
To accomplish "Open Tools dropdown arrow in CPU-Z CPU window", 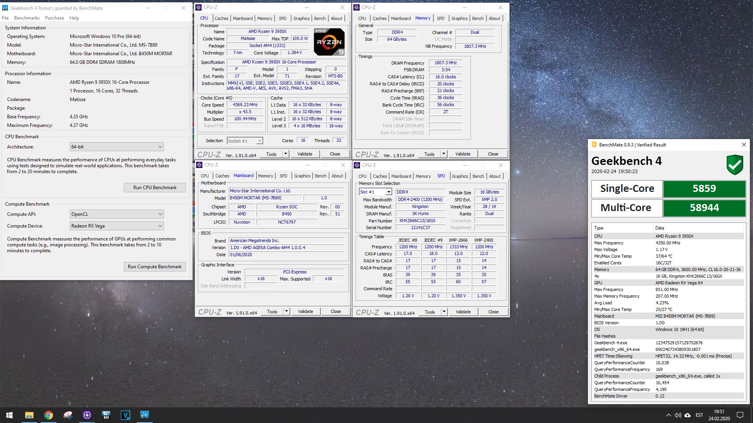I will point(286,154).
